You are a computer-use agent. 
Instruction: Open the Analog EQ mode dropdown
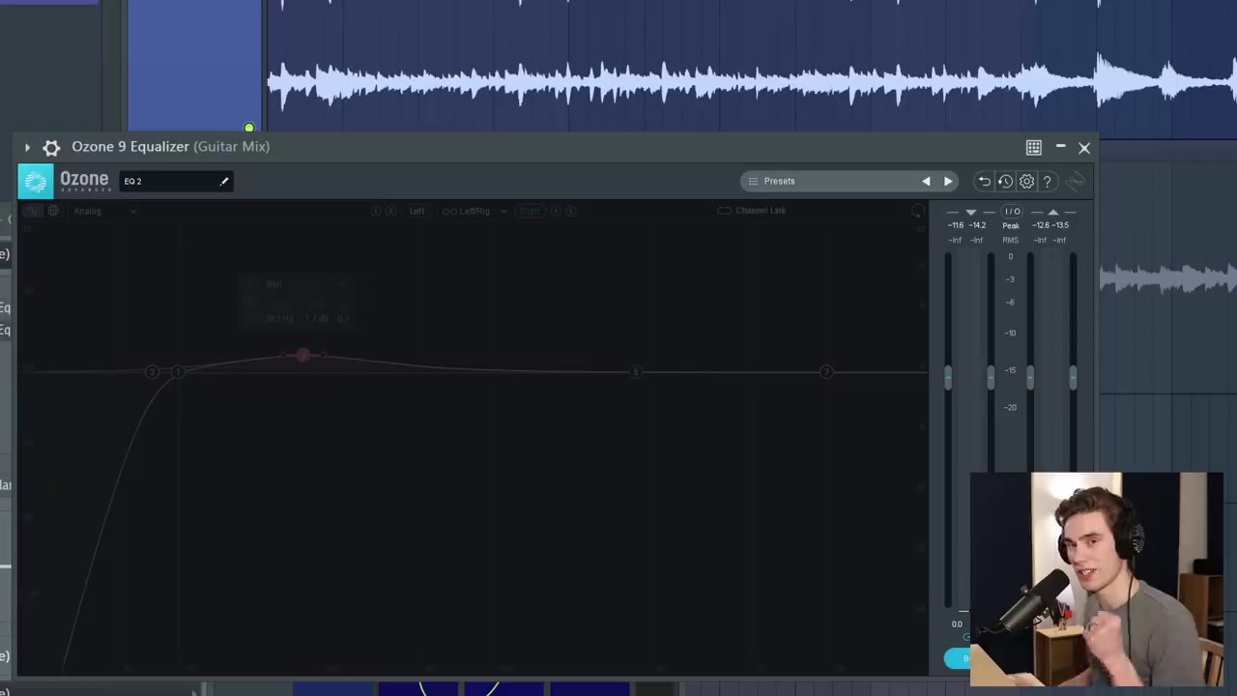(x=104, y=211)
